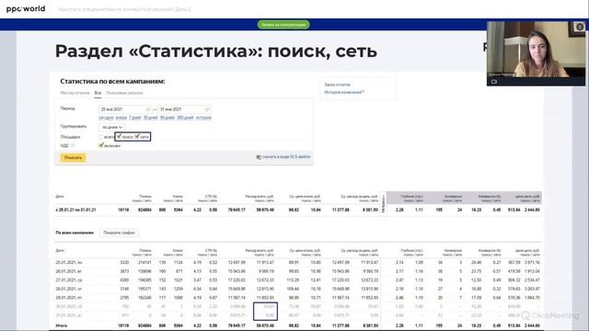Click the ppc world logo
The image size is (589, 331).
pos(26,8)
